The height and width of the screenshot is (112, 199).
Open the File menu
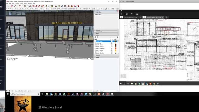pyautogui.click(x=7, y=3)
